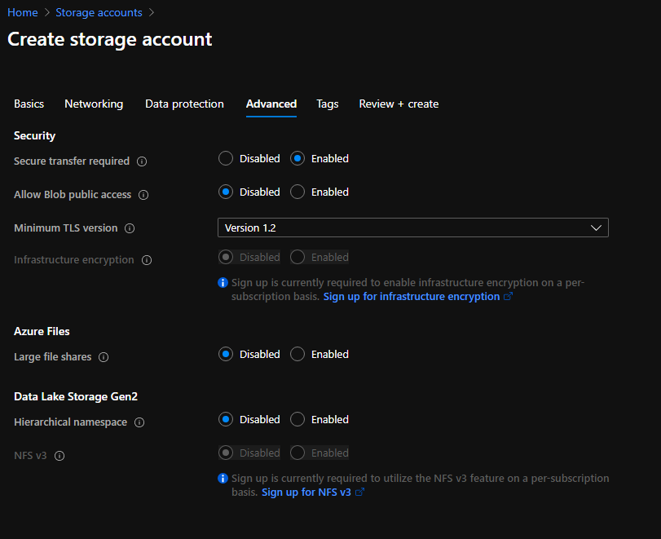Open the Data protection tab
This screenshot has height=539, width=661.
point(184,104)
